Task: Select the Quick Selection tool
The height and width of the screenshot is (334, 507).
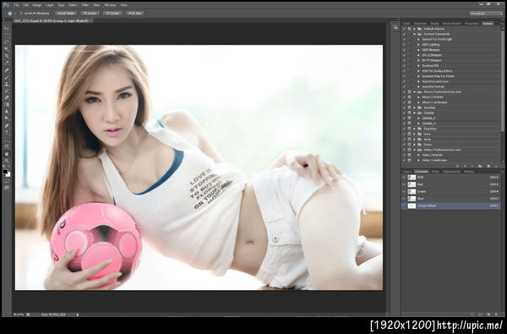Action: 7,49
